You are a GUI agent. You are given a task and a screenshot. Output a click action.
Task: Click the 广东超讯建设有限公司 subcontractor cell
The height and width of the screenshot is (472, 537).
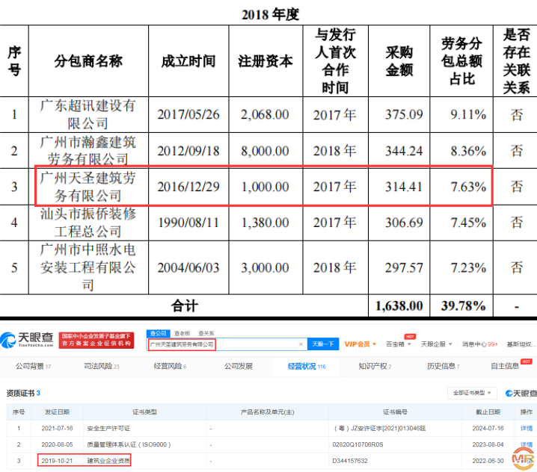88,114
